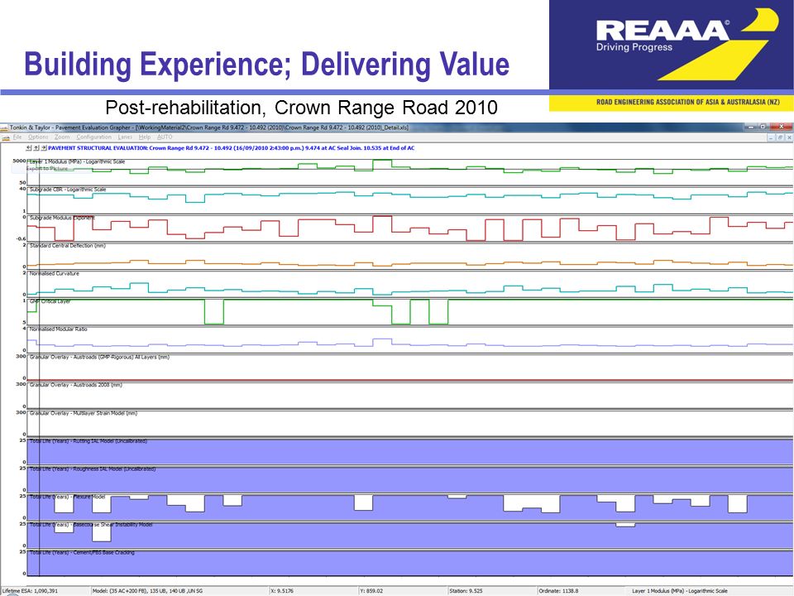This screenshot has height=596, width=794.
Task: Close the inner document window
Action: click(788, 137)
